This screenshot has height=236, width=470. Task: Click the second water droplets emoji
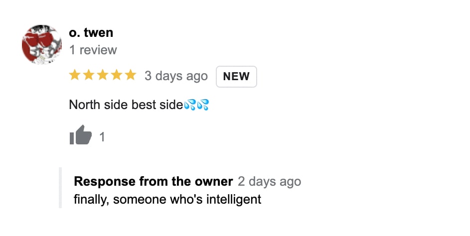point(203,105)
